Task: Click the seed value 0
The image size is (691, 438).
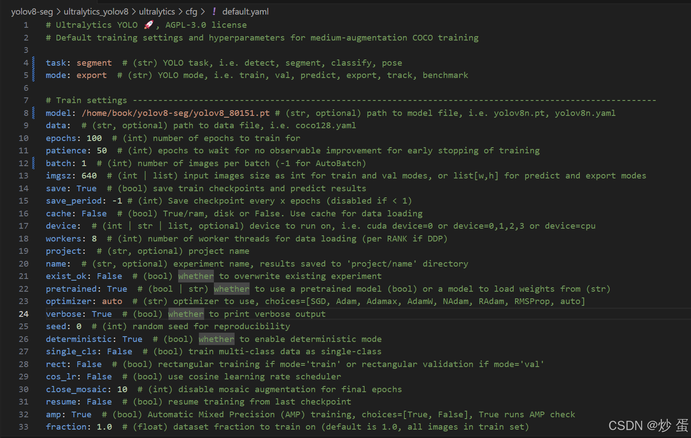Action: click(x=79, y=327)
